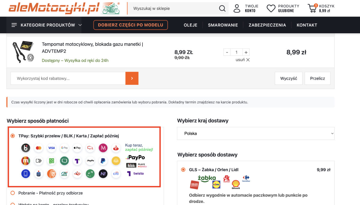Click the mBank striped m icon
Screen dimensions: 360x205
pyautogui.click(x=26, y=161)
